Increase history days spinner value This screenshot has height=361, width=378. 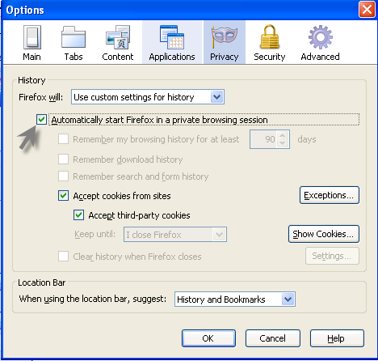(282, 136)
